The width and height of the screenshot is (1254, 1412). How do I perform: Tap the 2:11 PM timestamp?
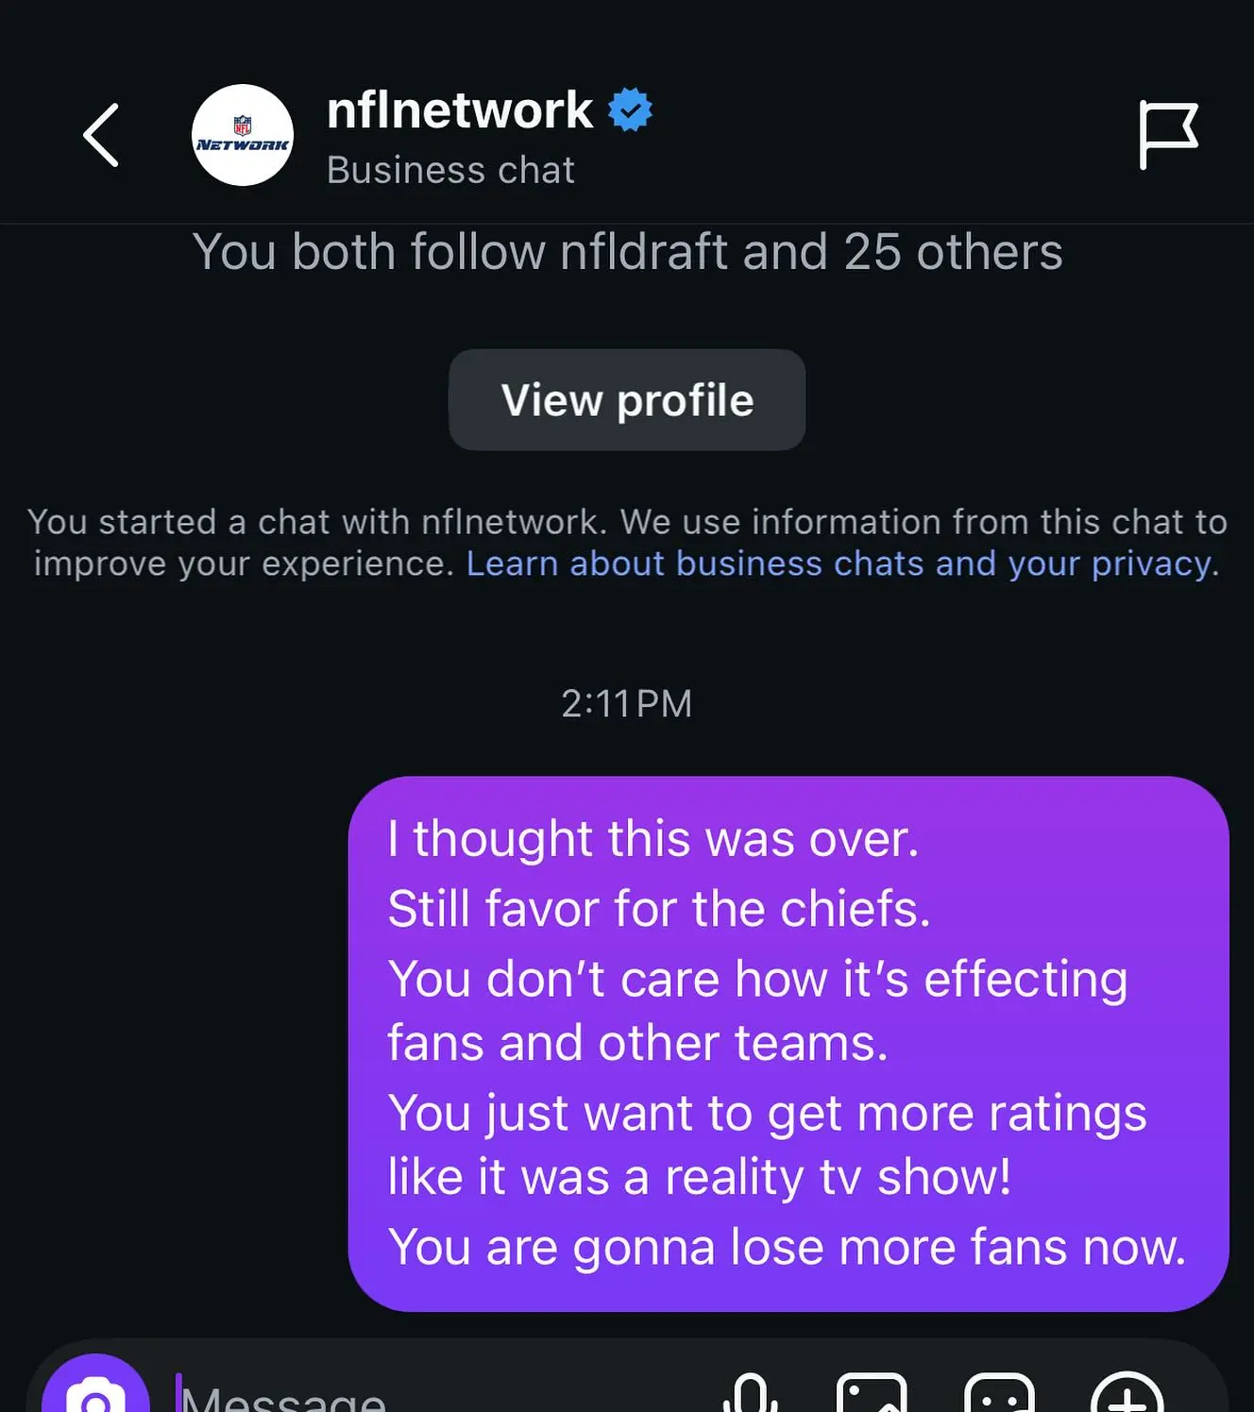[x=627, y=703]
